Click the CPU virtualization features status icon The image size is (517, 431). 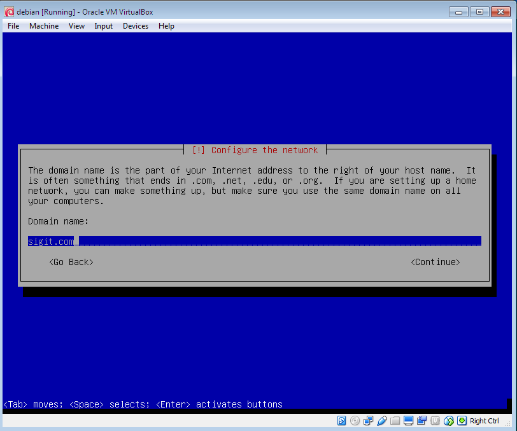[x=436, y=420]
